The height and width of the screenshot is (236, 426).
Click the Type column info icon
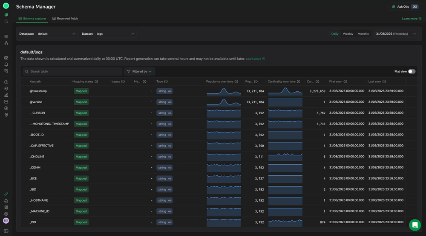point(166,81)
